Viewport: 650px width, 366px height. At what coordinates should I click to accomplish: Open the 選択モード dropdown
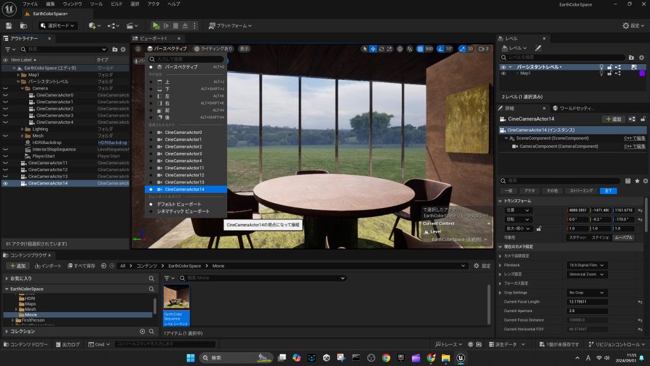[58, 25]
